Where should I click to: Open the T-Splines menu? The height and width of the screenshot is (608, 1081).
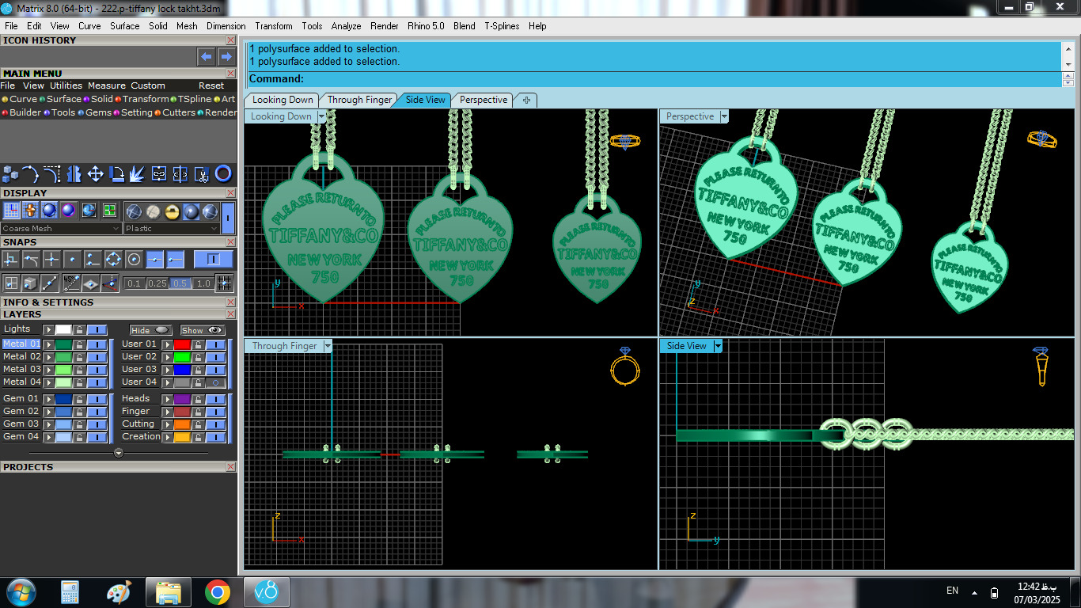click(x=502, y=26)
